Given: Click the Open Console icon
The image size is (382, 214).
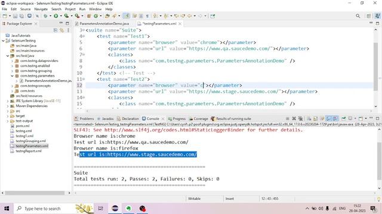Looking at the screenshot, I should click(361, 118).
